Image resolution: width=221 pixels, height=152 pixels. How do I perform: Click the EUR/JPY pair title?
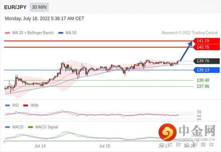click(15, 7)
